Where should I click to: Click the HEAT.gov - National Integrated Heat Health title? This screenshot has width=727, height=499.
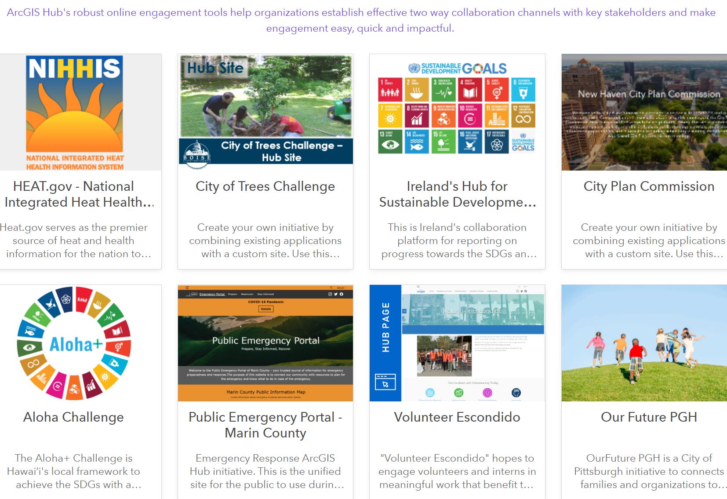point(79,194)
